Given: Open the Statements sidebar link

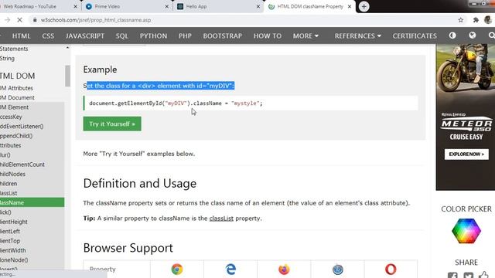Looking at the screenshot, I should click(x=14, y=49).
